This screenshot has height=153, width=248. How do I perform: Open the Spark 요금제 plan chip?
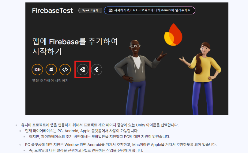[x=90, y=10]
